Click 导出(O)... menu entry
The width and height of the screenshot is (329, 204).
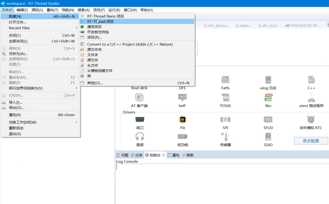pyautogui.click(x=40, y=108)
